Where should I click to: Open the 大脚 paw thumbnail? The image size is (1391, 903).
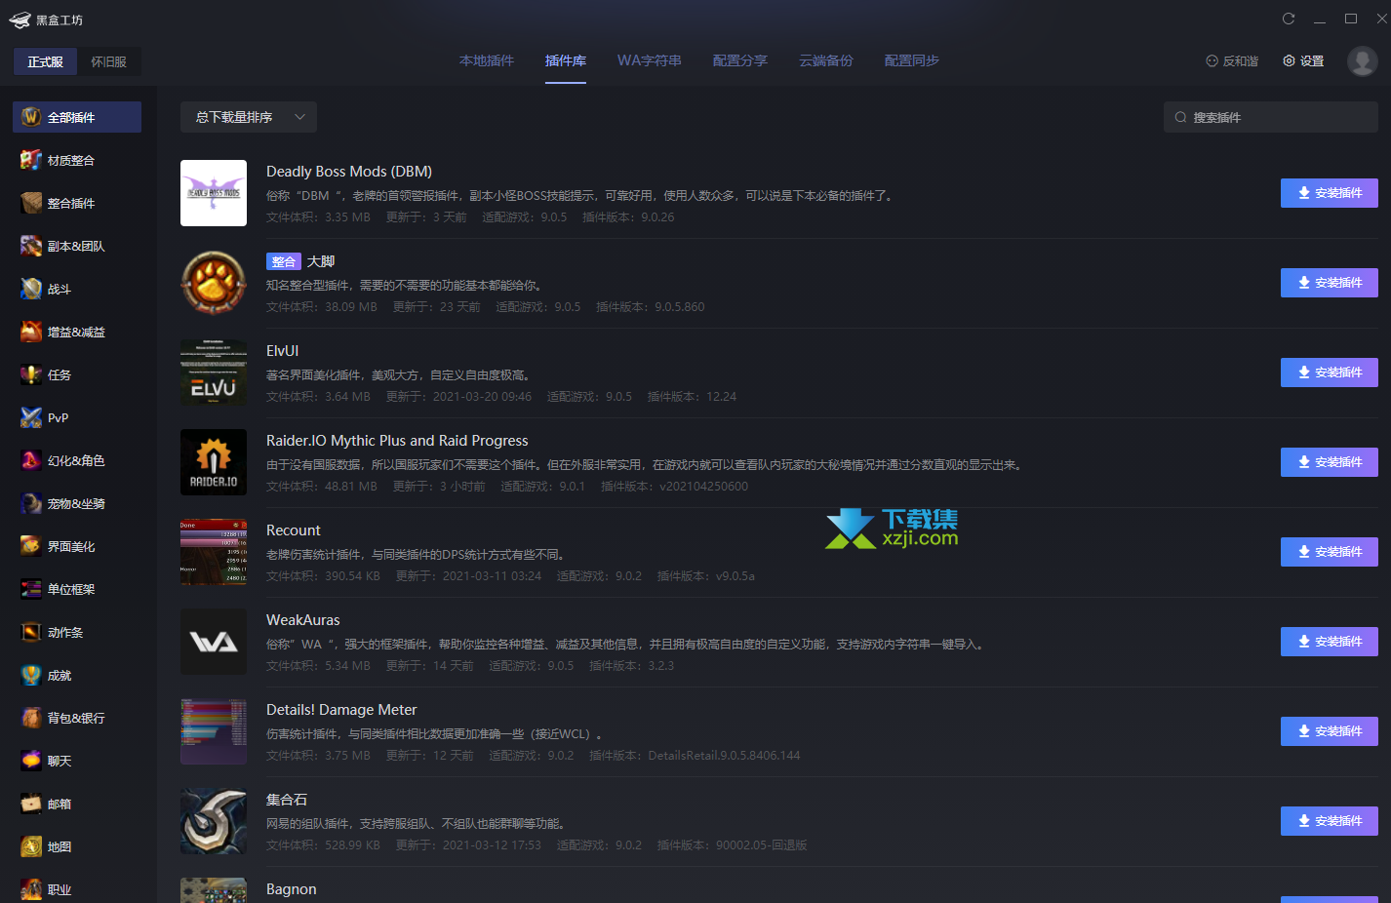[214, 283]
